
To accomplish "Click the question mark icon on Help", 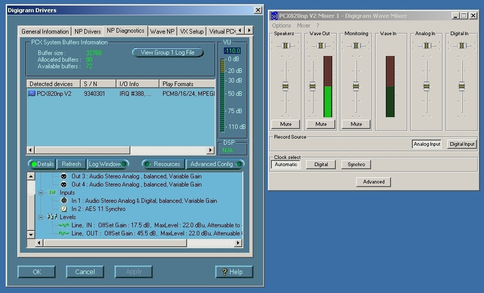I will point(225,272).
